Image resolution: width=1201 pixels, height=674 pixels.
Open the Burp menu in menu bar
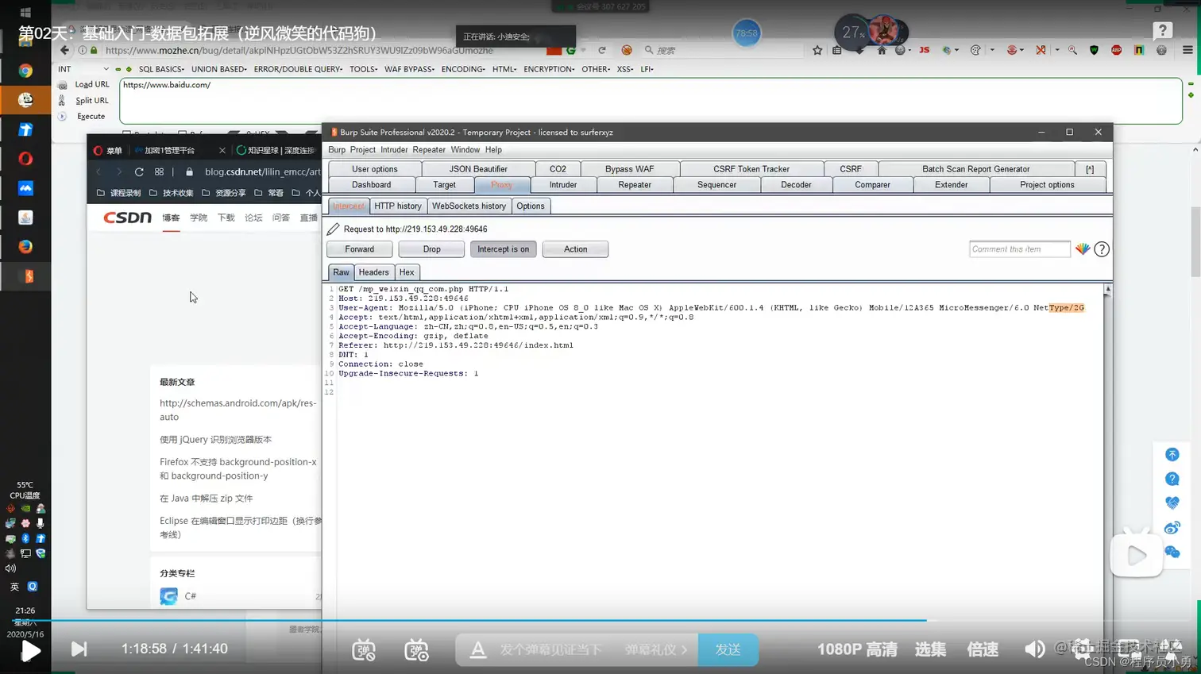[x=337, y=150]
